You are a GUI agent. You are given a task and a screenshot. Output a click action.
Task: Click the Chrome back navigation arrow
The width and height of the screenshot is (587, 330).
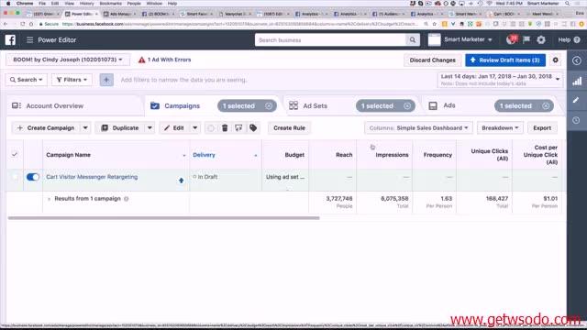[x=6, y=24]
